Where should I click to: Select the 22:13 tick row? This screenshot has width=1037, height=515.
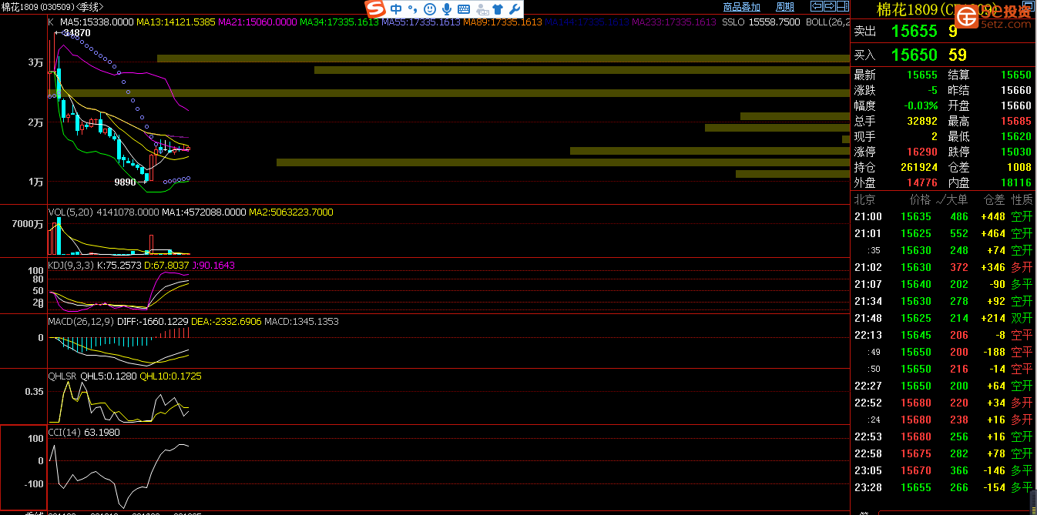coord(944,335)
